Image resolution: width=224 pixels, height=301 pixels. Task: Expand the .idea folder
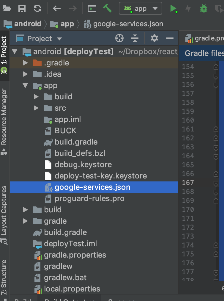point(25,74)
